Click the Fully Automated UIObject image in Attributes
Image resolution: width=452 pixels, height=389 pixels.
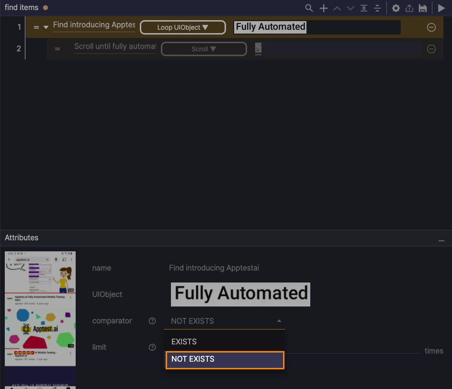click(240, 294)
